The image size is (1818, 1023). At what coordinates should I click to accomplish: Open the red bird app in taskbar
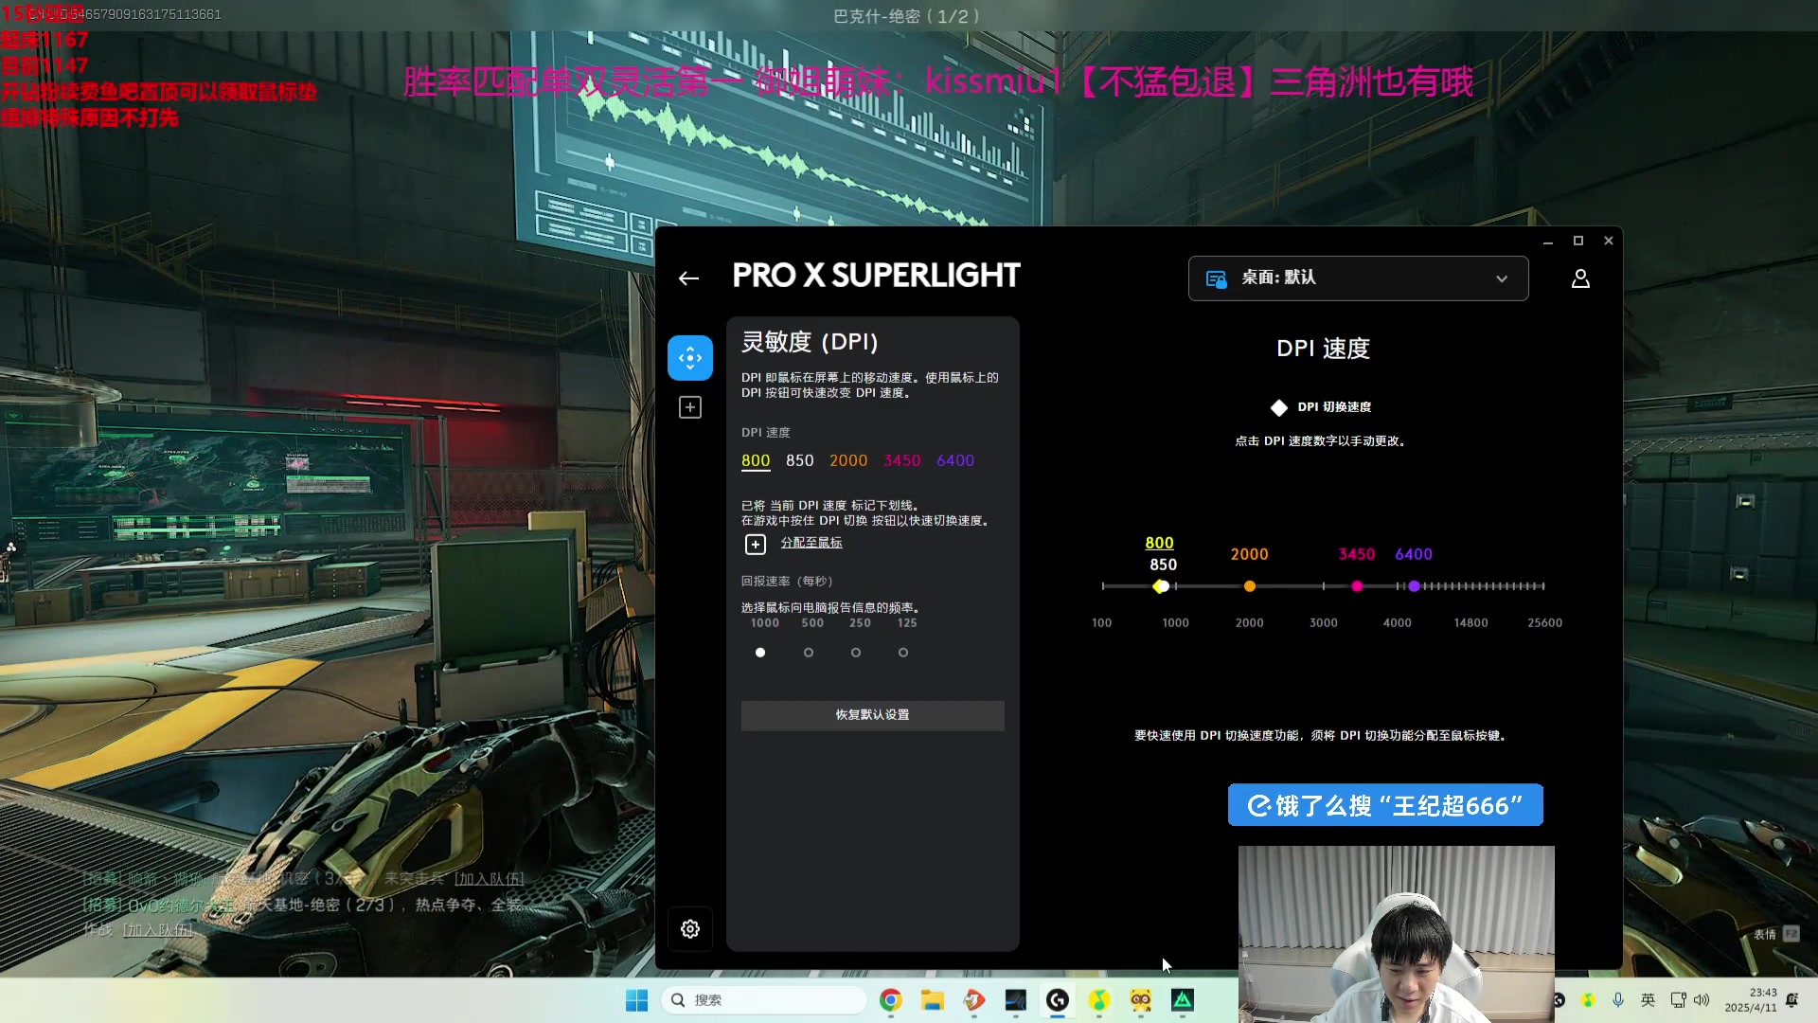pyautogui.click(x=974, y=1000)
